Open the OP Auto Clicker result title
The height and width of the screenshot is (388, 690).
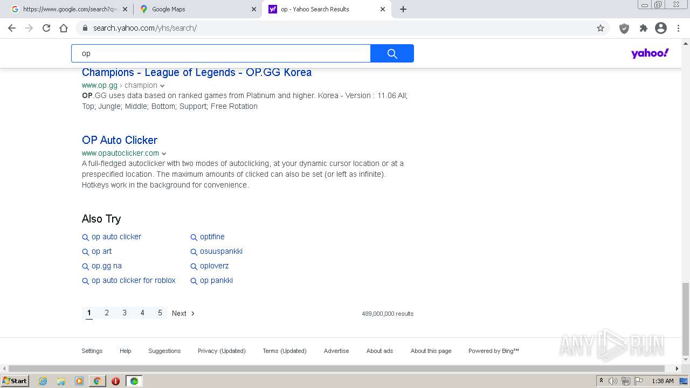(120, 140)
